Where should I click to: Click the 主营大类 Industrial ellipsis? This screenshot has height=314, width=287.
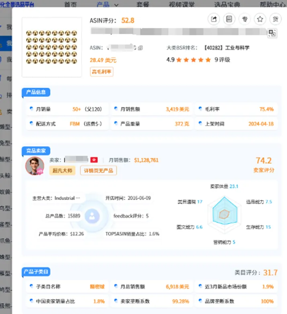[56, 198]
